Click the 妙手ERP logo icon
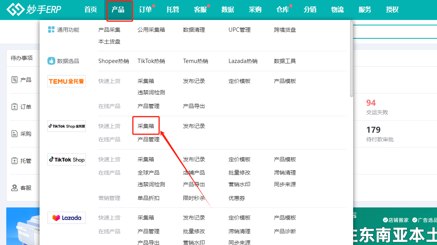437x245 pixels. pyautogui.click(x=15, y=10)
